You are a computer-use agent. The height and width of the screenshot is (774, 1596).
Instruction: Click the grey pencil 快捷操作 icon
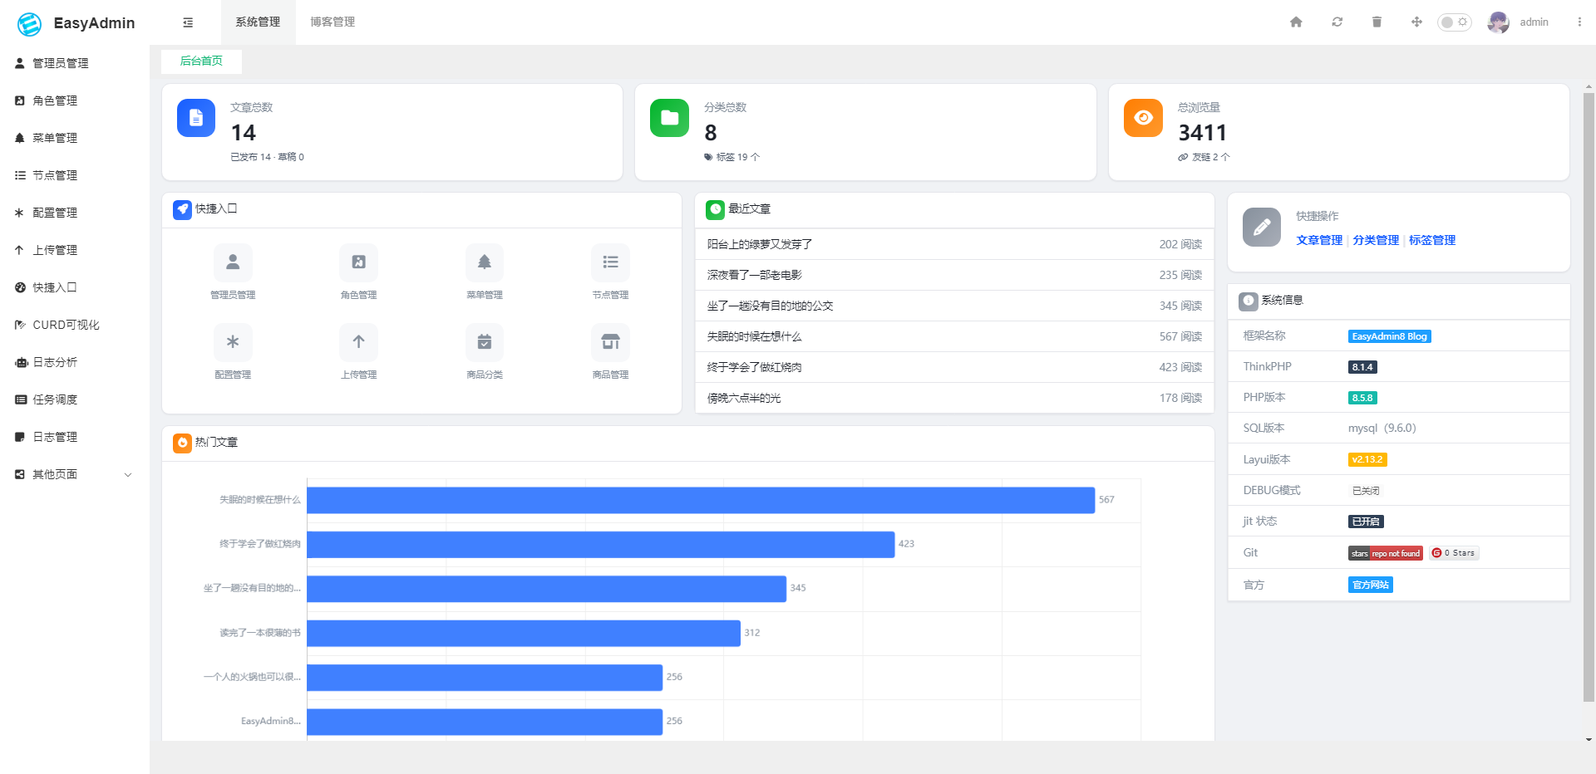[1262, 227]
